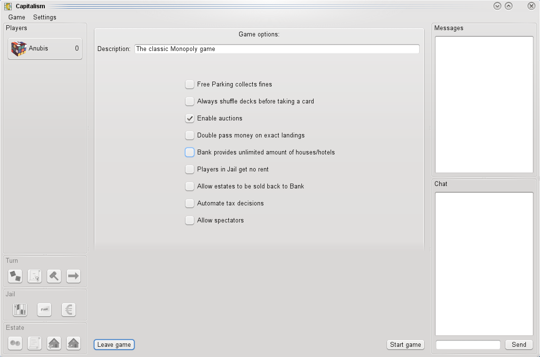
Task: Click the Leave game button
Action: click(x=114, y=345)
